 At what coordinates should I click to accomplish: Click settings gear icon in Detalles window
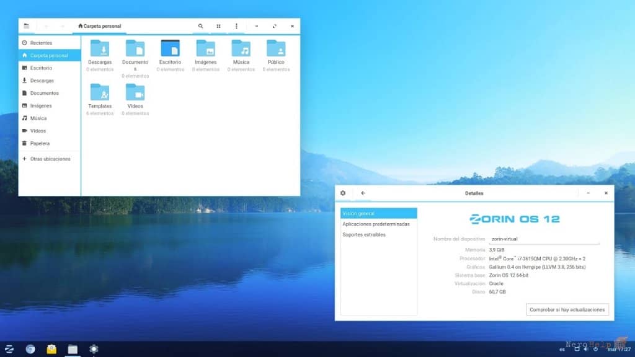(343, 193)
